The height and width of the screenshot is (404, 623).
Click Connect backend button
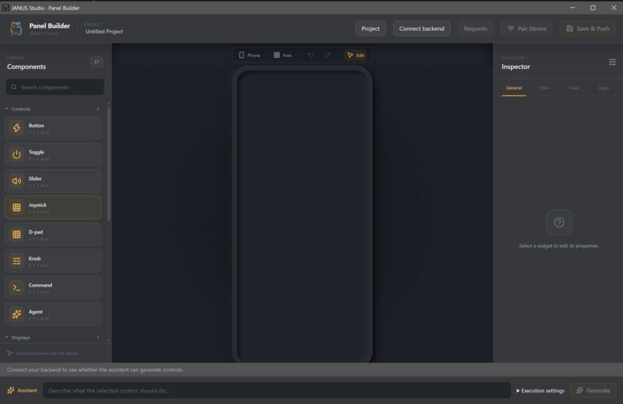point(421,29)
